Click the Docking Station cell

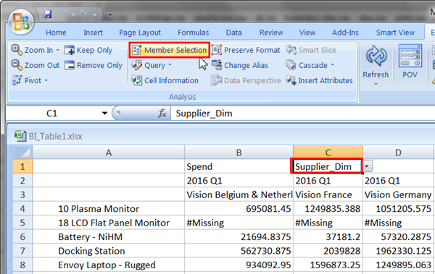[x=109, y=251]
